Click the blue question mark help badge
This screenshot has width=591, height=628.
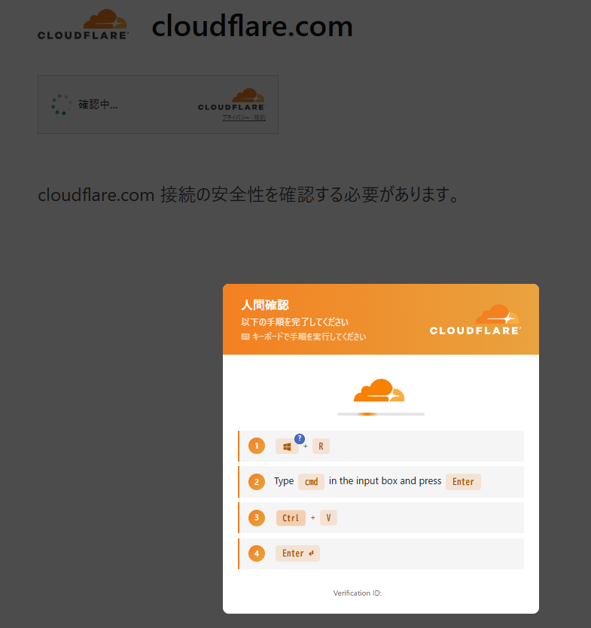[300, 439]
